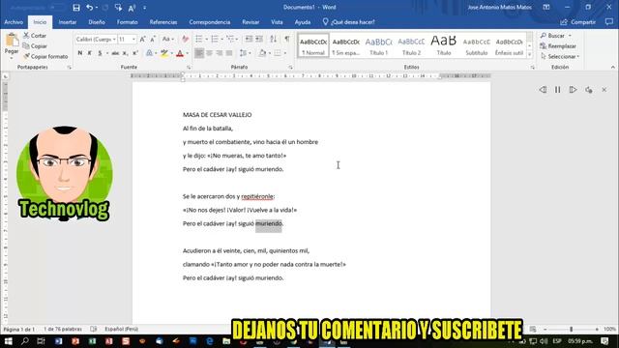Apply red font color
This screenshot has width=619, height=348.
[x=180, y=53]
